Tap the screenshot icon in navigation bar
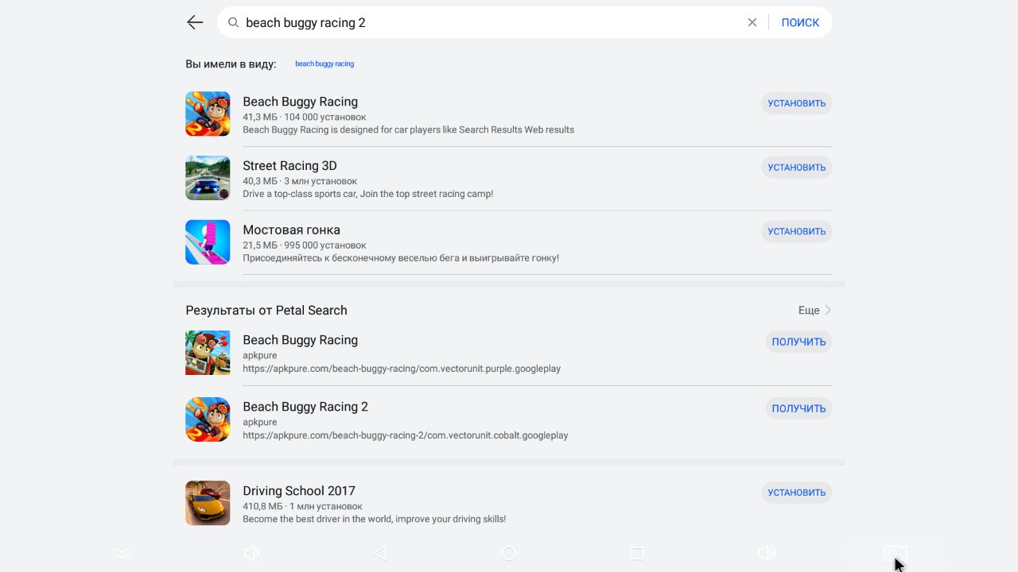Viewport: 1018px width, 572px height. point(895,553)
